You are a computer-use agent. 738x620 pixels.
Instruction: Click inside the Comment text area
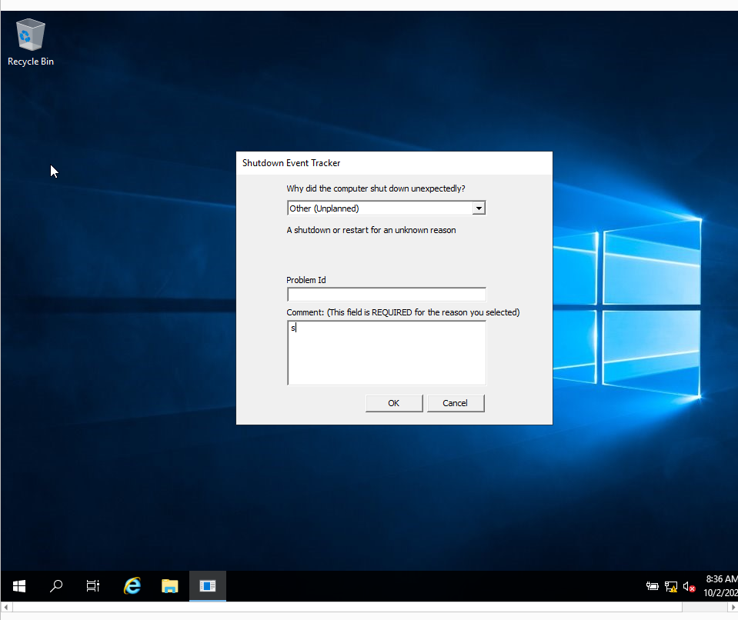386,353
